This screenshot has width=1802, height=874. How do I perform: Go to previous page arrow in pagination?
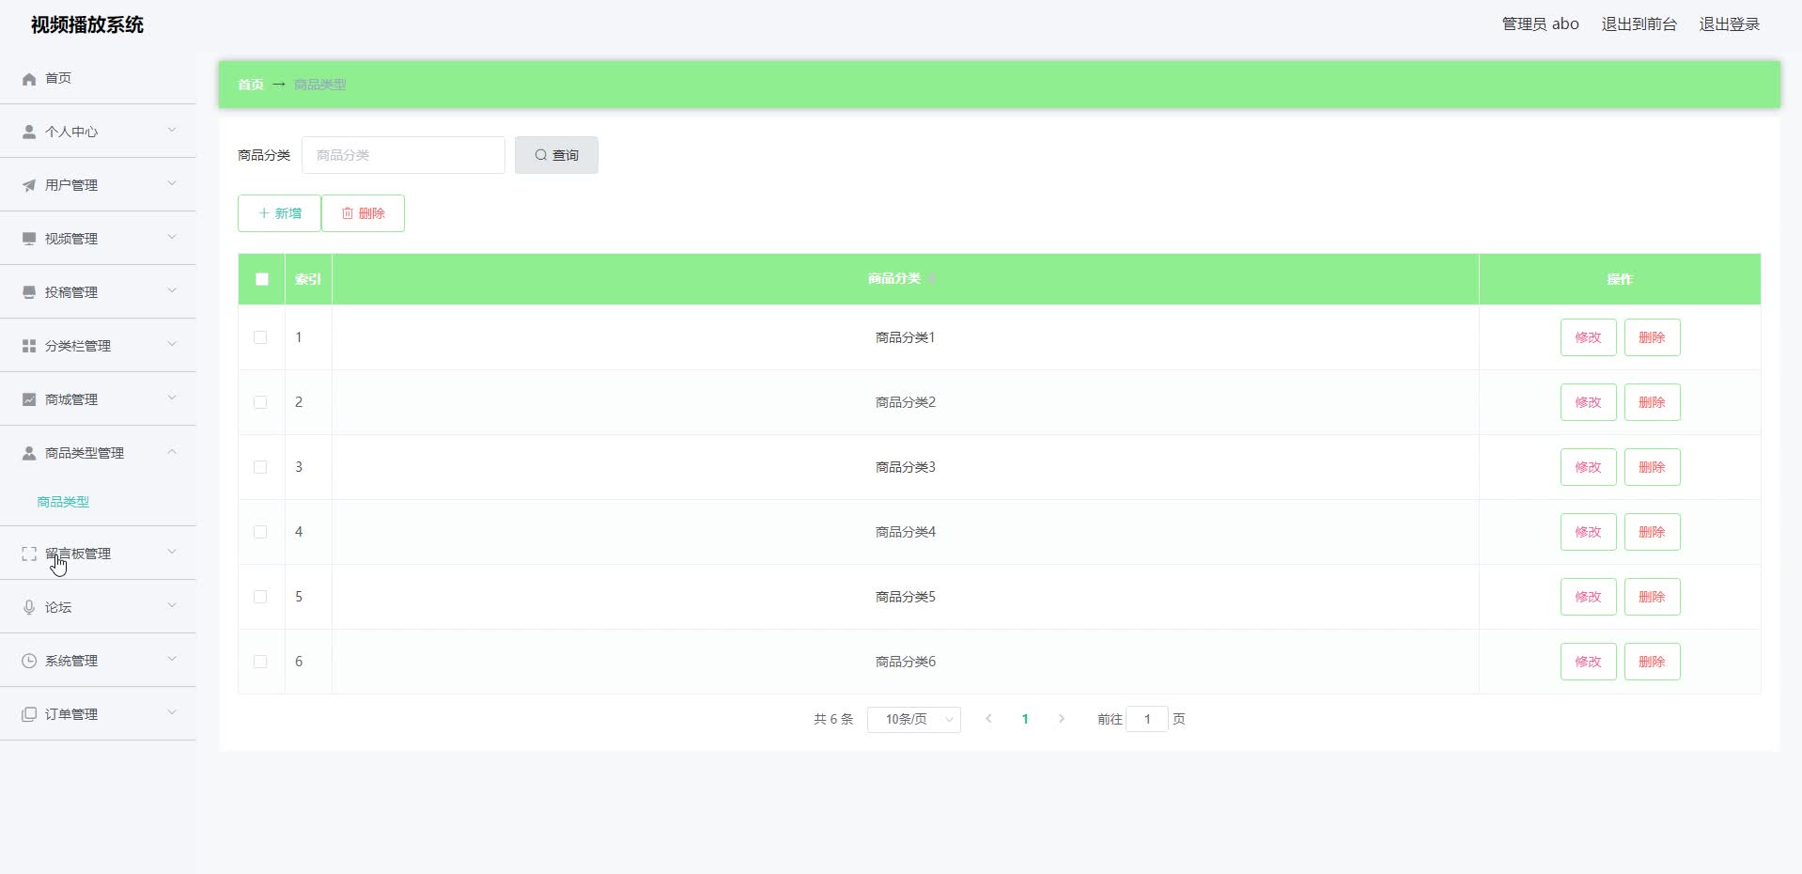click(x=988, y=719)
